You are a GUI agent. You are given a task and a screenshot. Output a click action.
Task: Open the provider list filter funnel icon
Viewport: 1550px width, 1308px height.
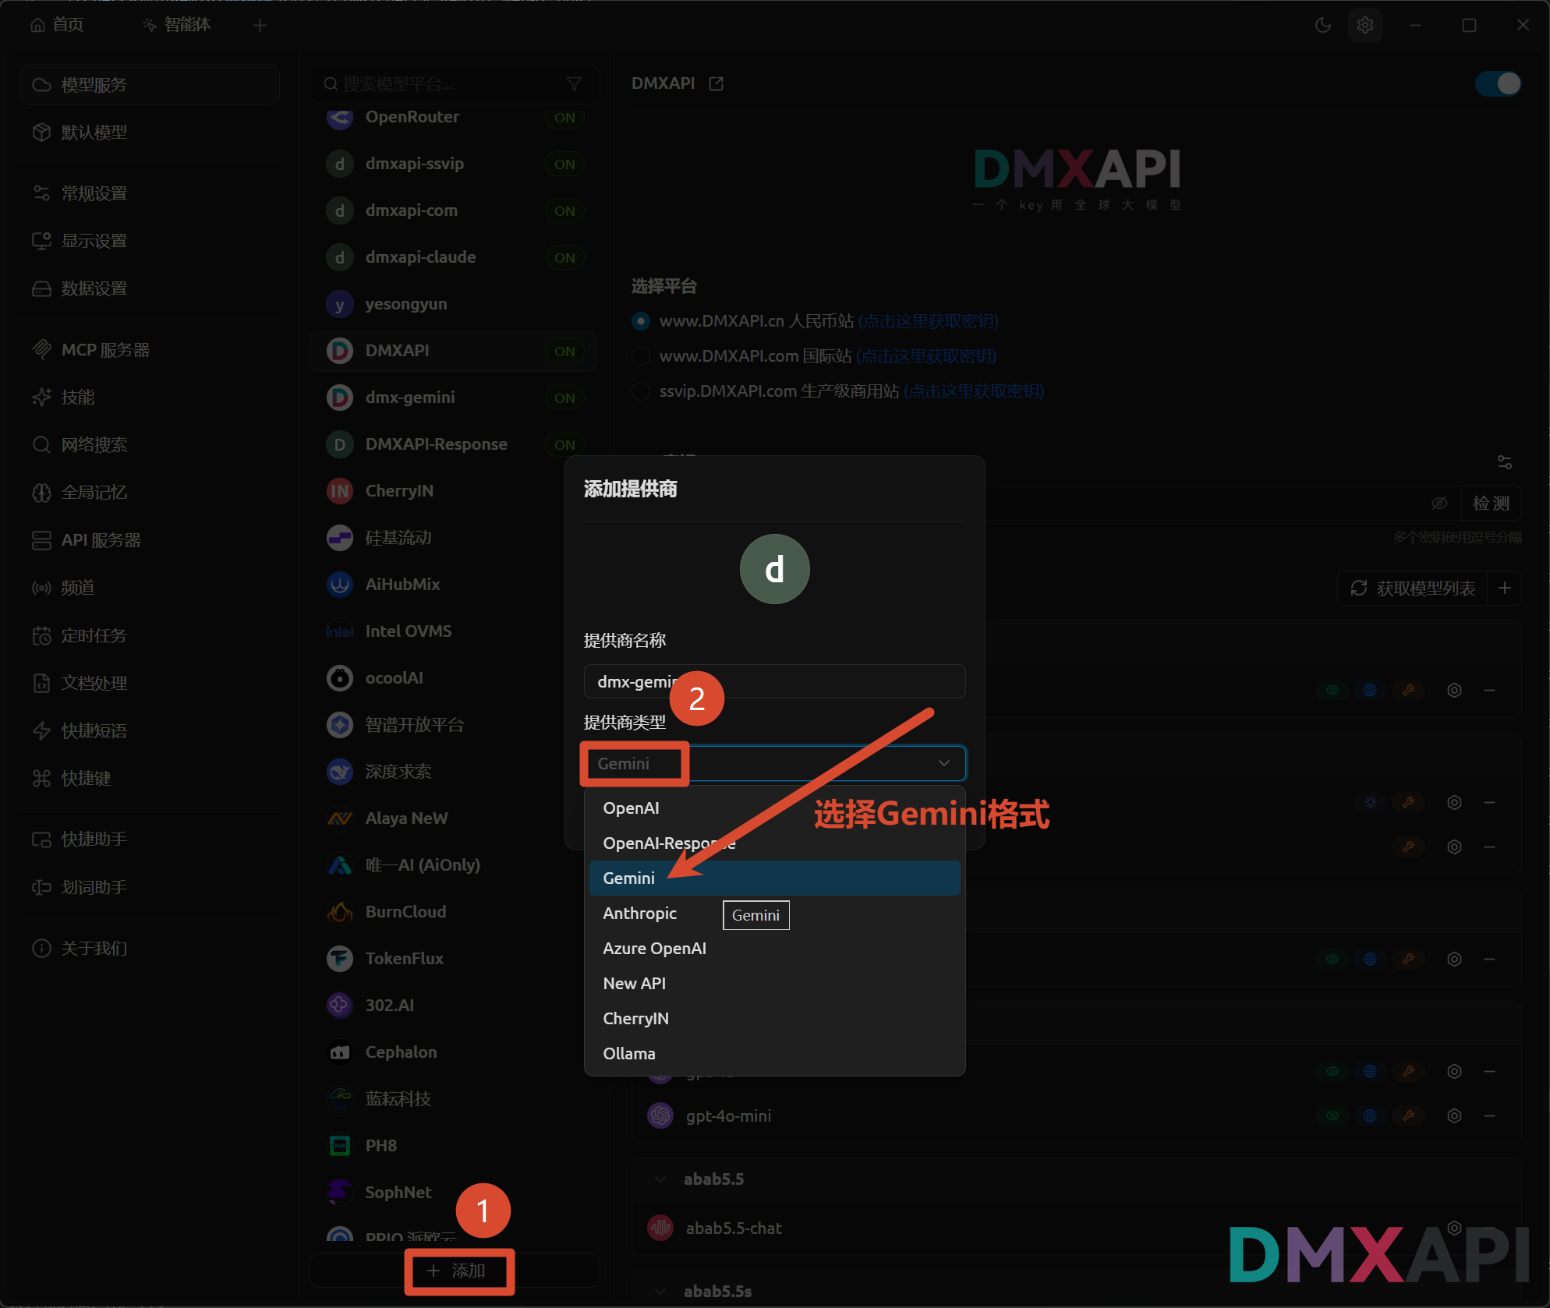click(574, 83)
